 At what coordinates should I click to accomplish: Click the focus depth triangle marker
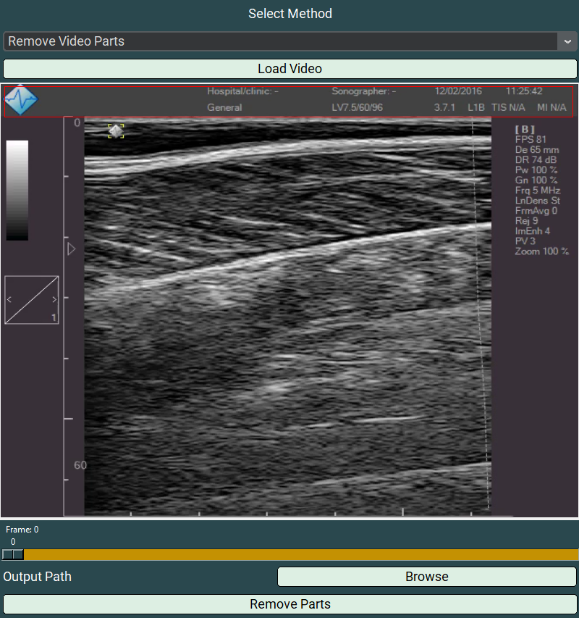[x=71, y=249]
